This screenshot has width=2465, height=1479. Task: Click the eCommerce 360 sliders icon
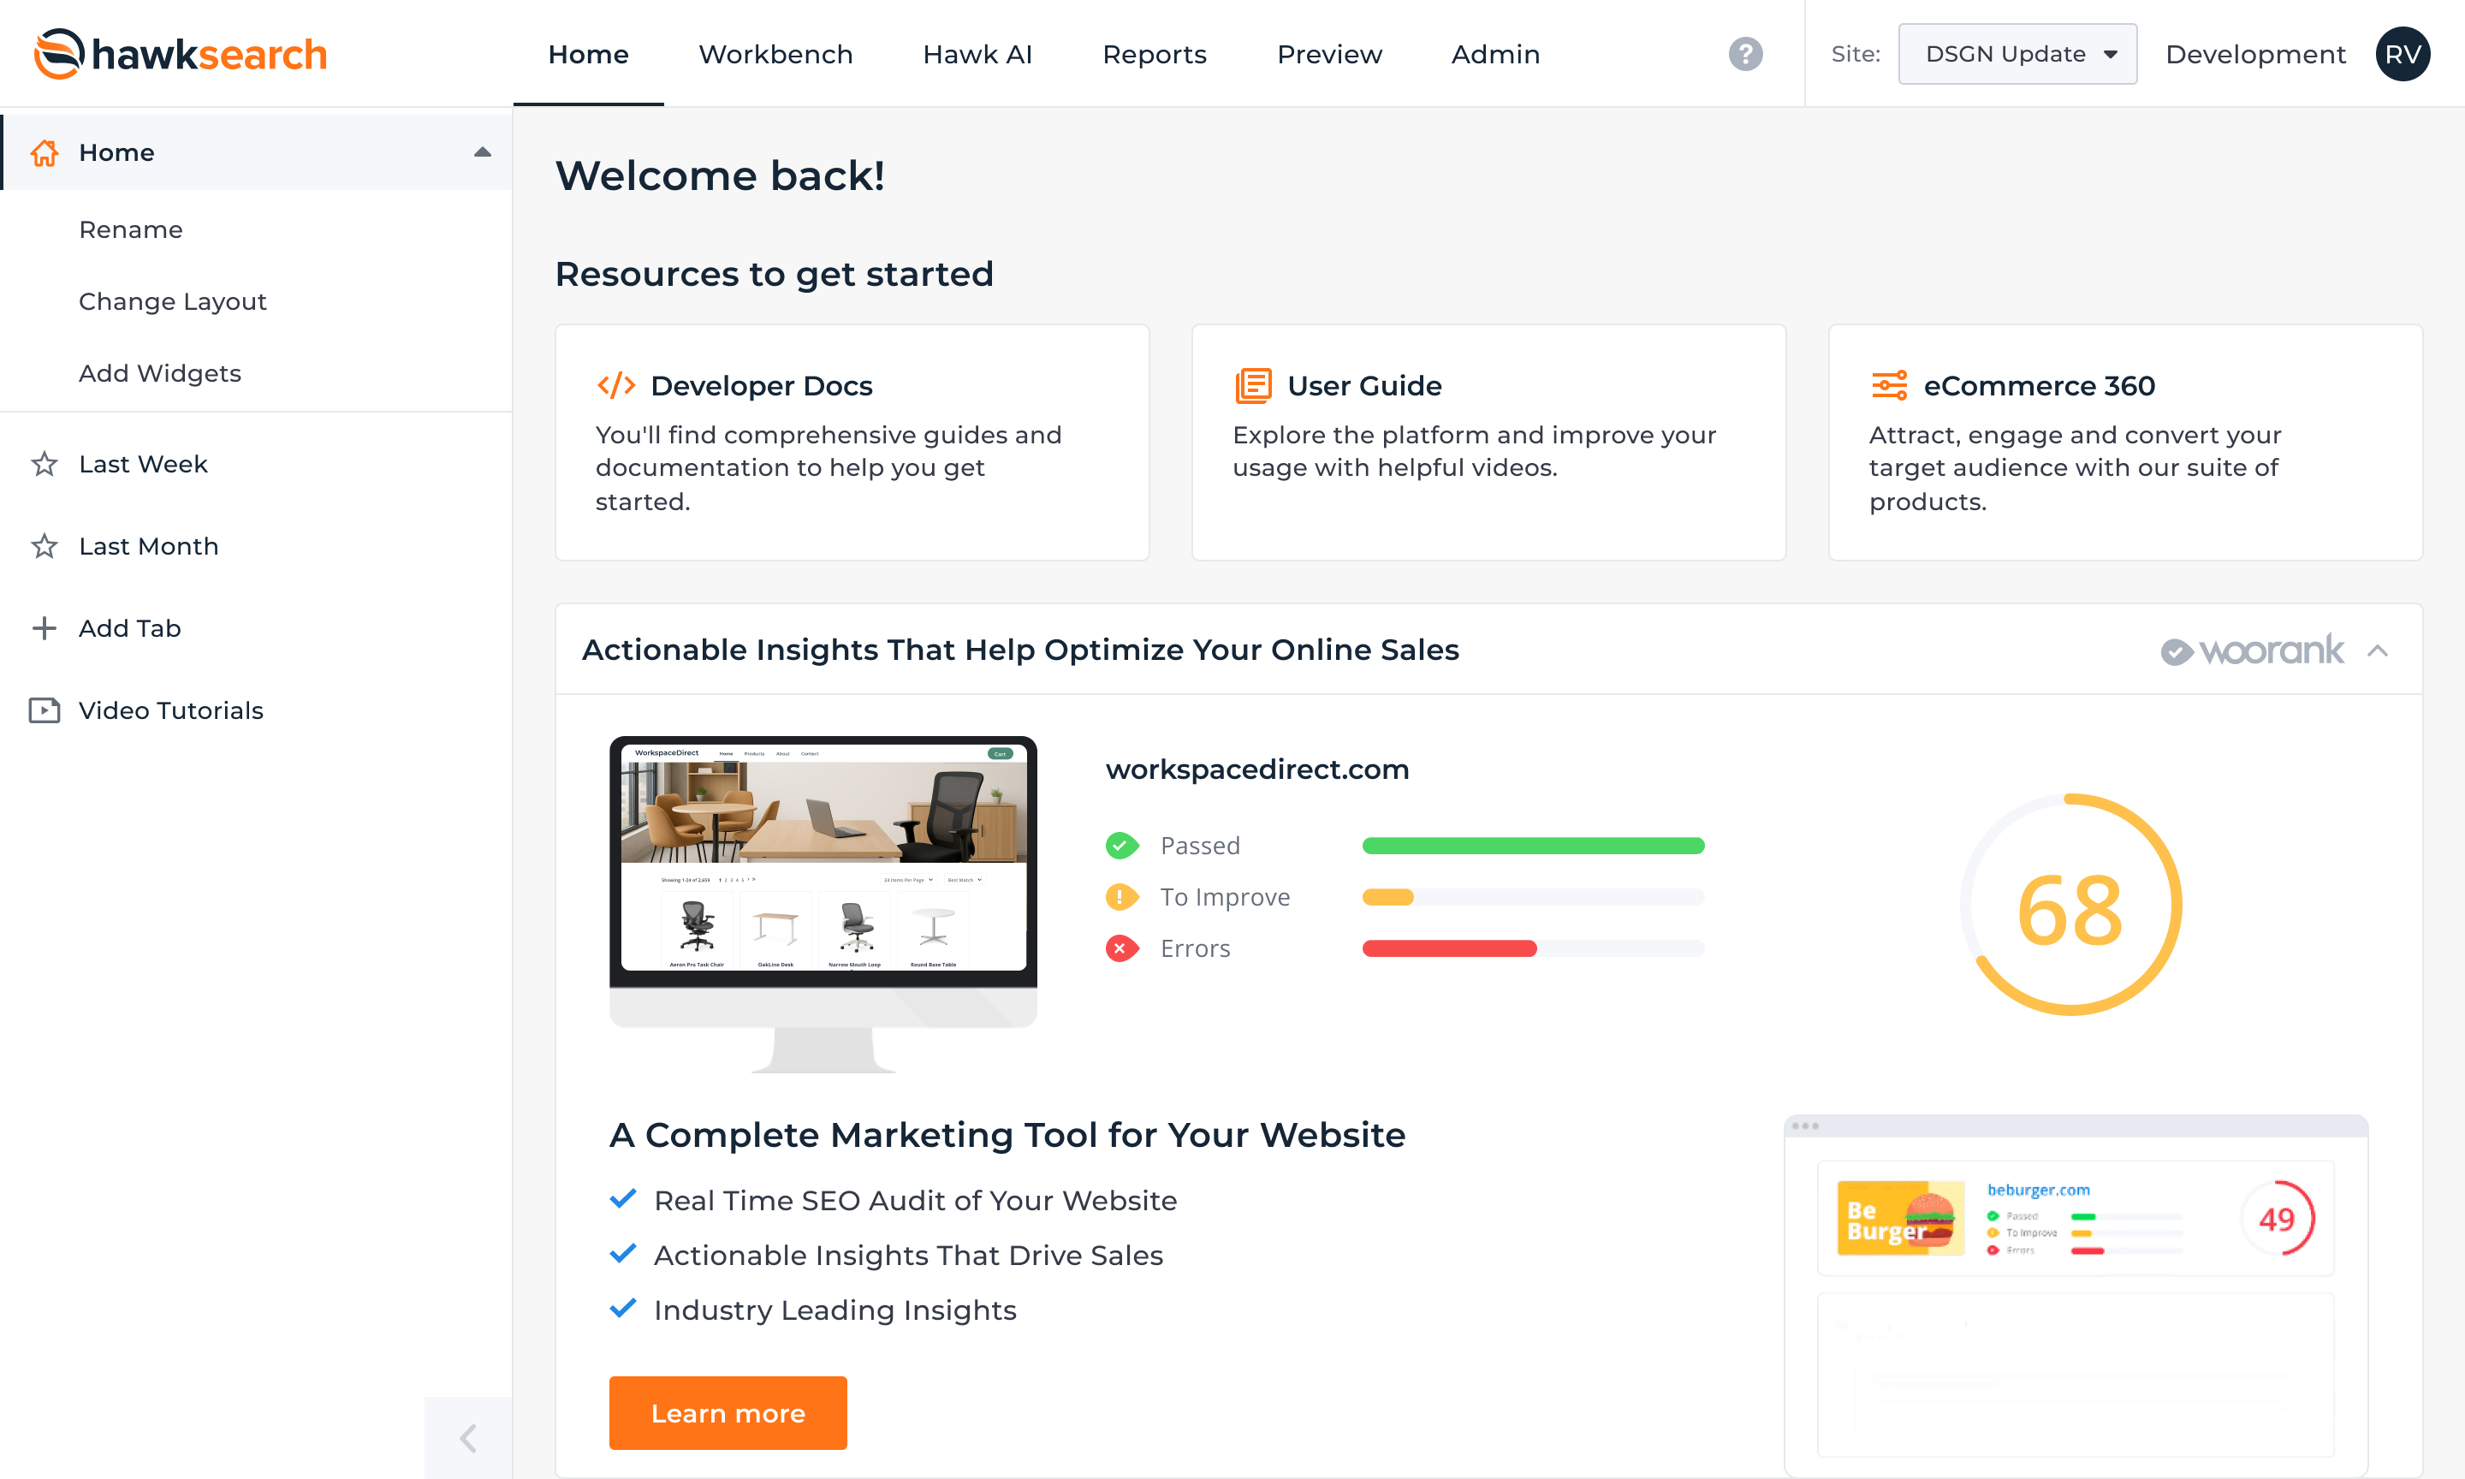[1888, 386]
